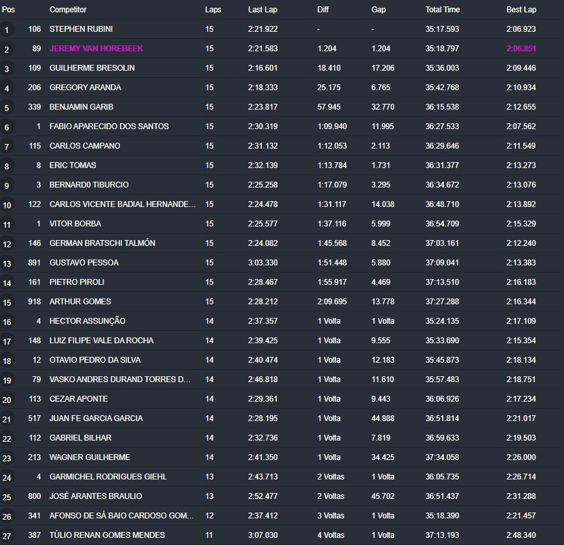Viewport: 564px width, 545px height.
Task: Select competitor VITOR BORBA
Action: coord(75,224)
